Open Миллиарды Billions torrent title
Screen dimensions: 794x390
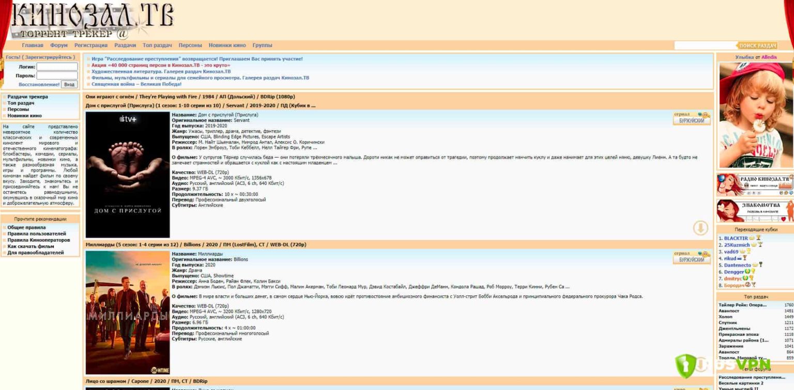196,244
